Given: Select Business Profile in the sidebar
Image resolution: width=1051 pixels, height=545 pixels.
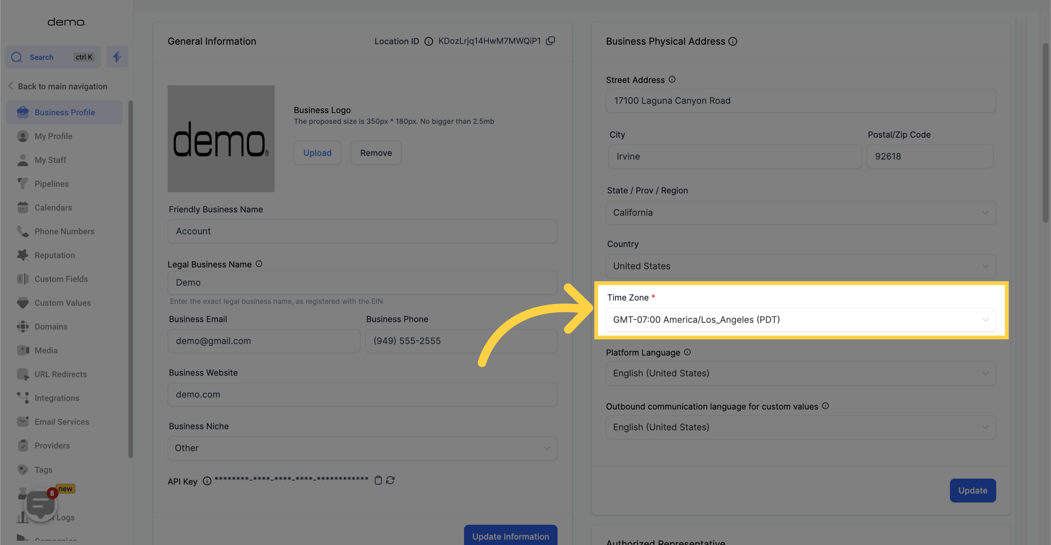Looking at the screenshot, I should coord(64,112).
